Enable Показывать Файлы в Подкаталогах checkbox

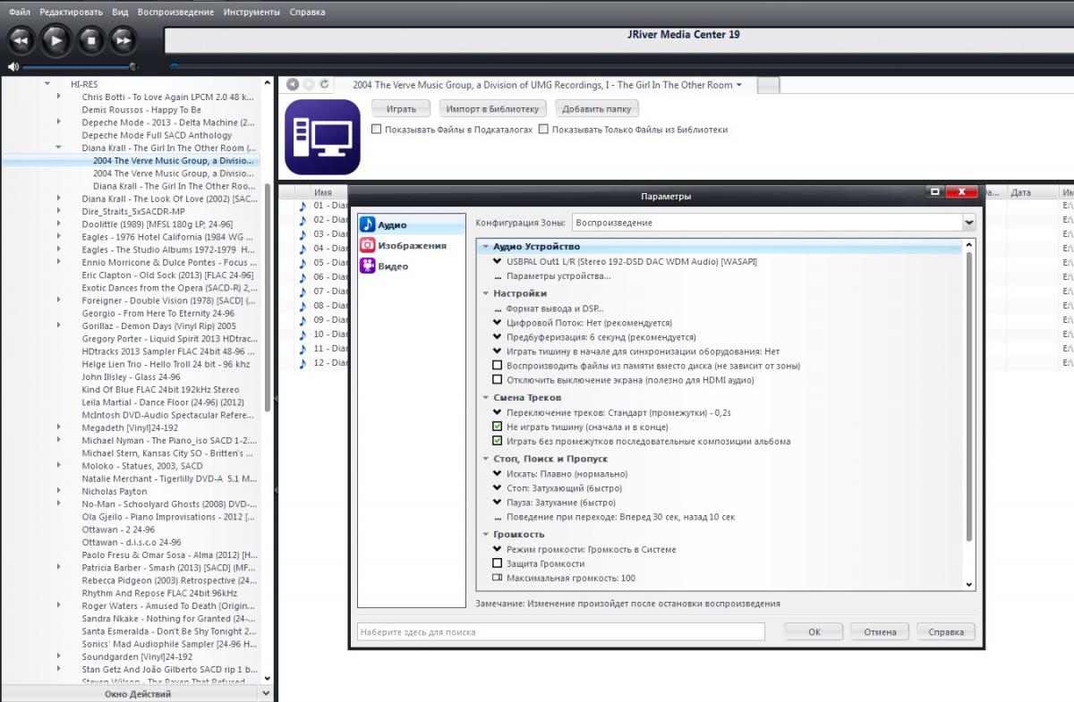point(377,130)
